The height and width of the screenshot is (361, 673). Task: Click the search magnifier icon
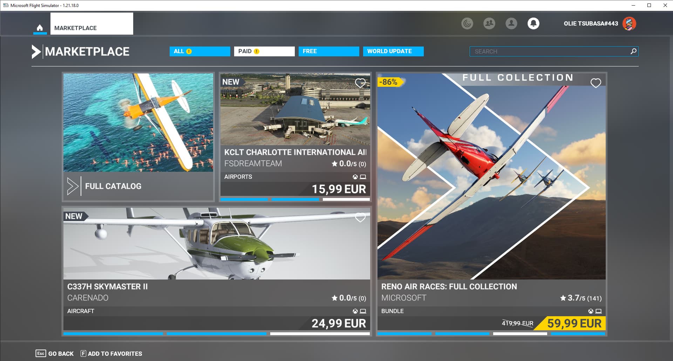tap(633, 51)
